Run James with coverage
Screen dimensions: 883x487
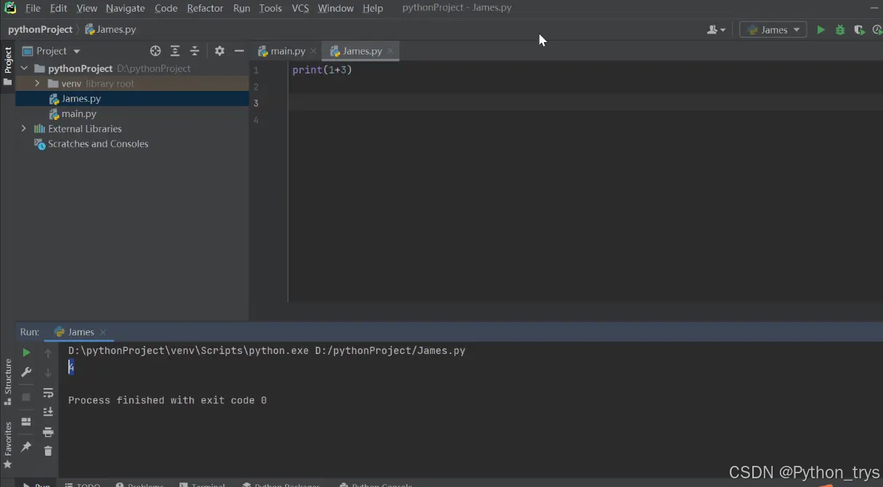click(x=859, y=30)
